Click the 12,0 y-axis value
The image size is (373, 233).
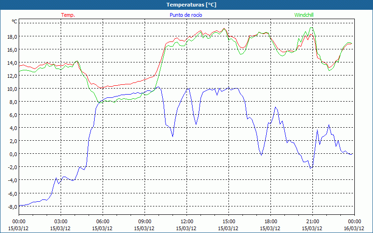pos(12,76)
